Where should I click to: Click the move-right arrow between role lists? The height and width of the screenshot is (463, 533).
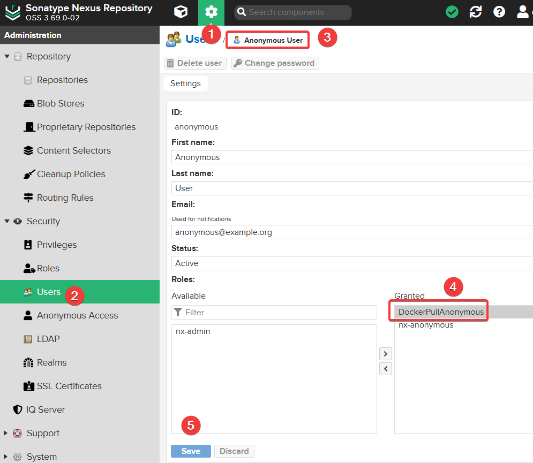coord(385,354)
